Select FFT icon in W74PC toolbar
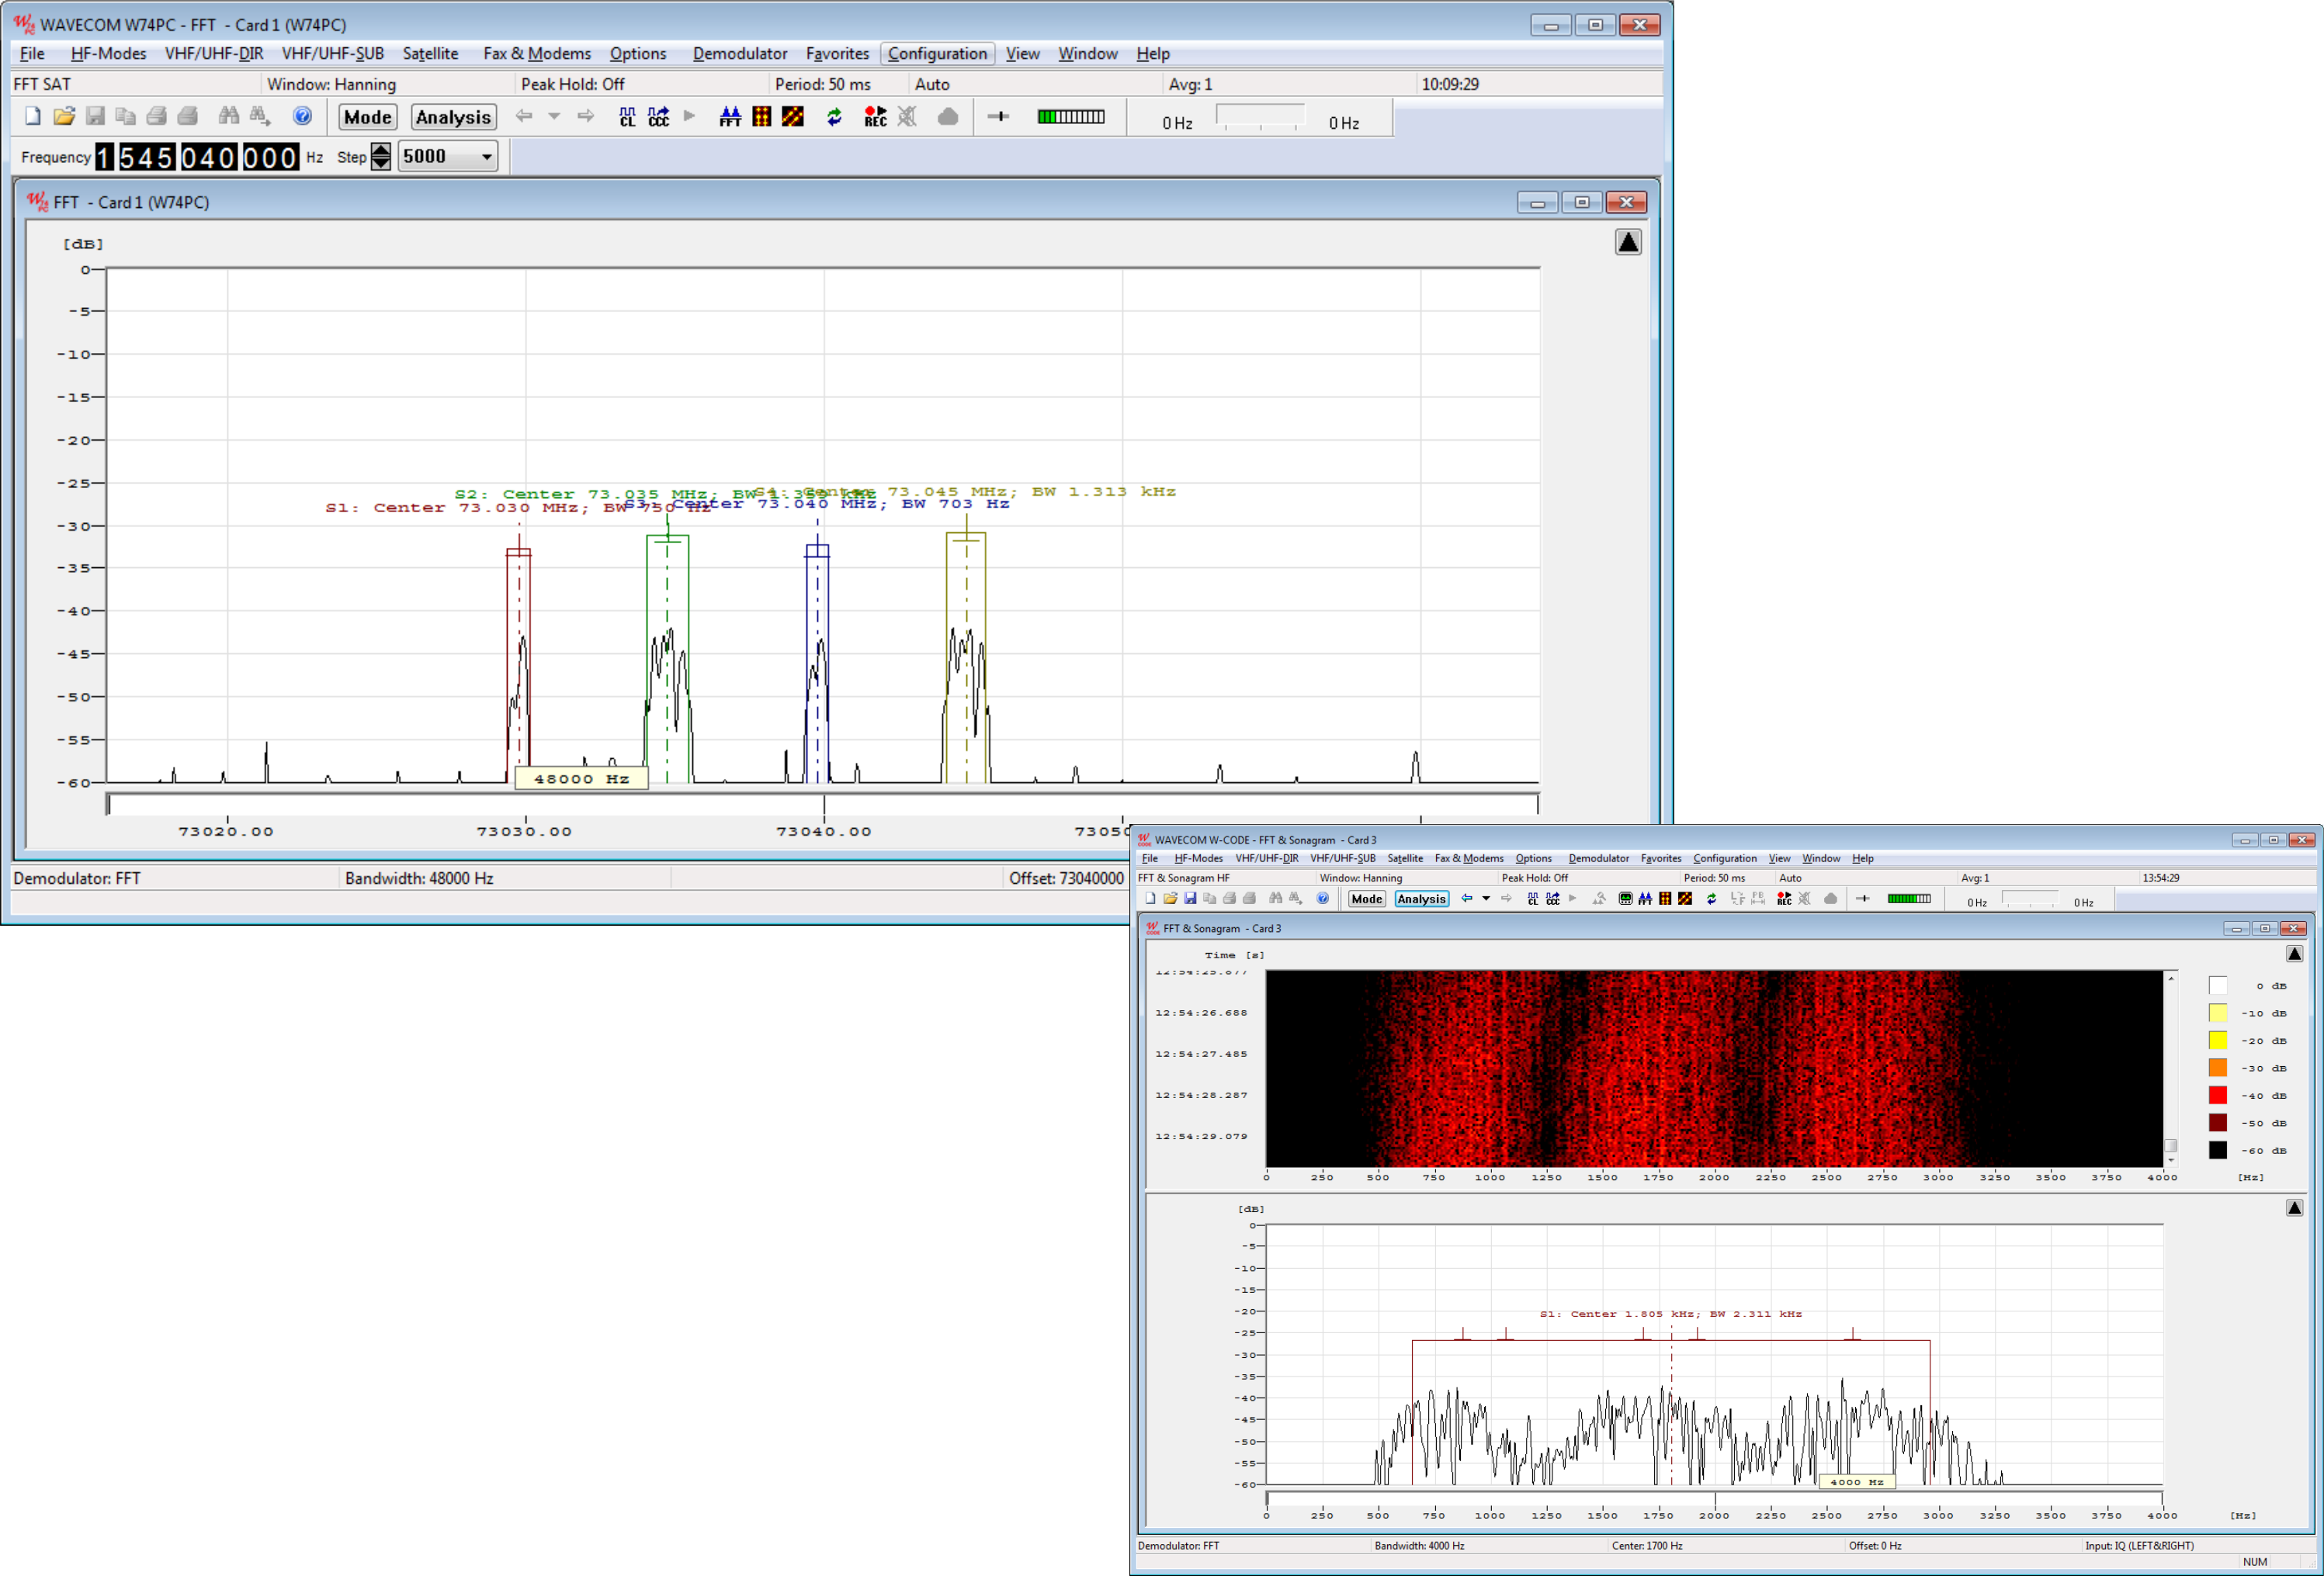2324x1576 pixels. coord(730,117)
